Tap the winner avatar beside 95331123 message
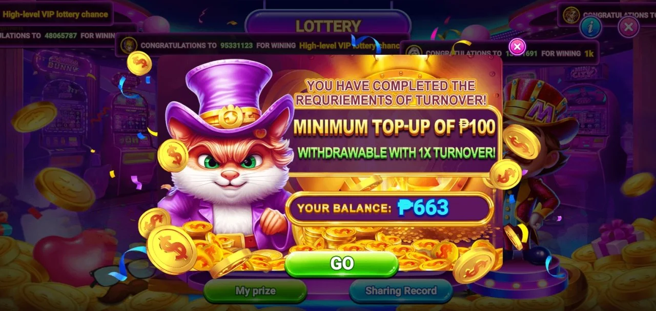The image size is (656, 311). 127,46
